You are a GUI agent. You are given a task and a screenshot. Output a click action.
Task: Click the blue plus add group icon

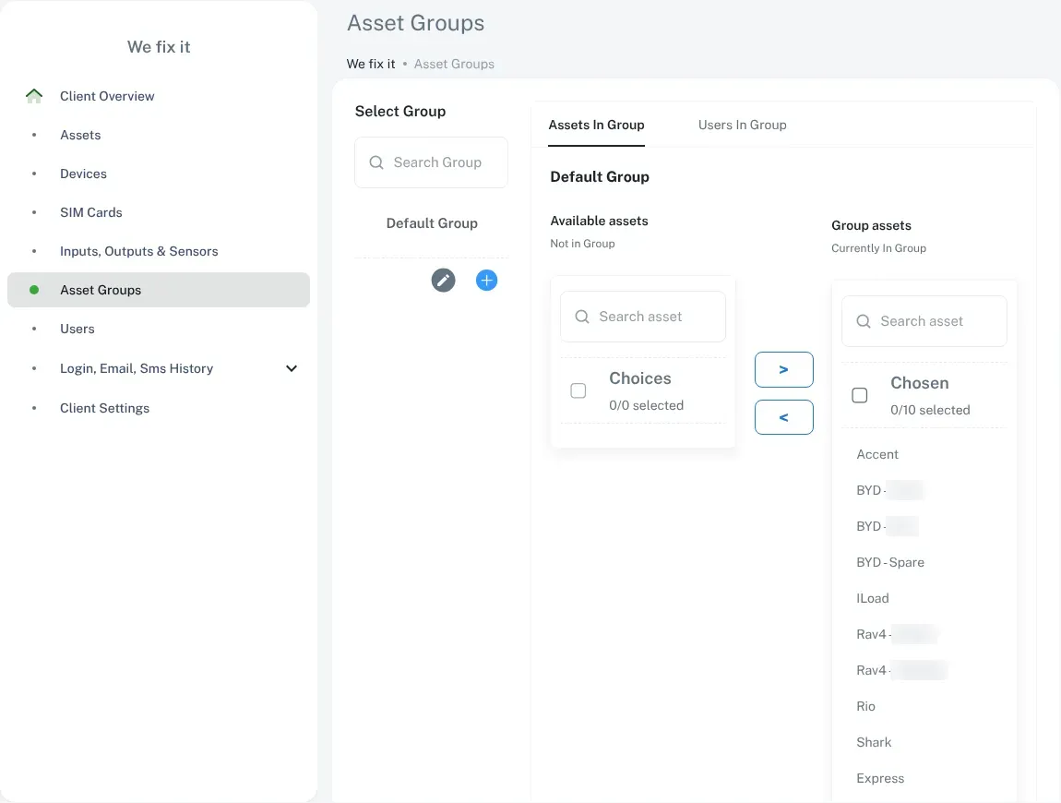[x=486, y=281]
